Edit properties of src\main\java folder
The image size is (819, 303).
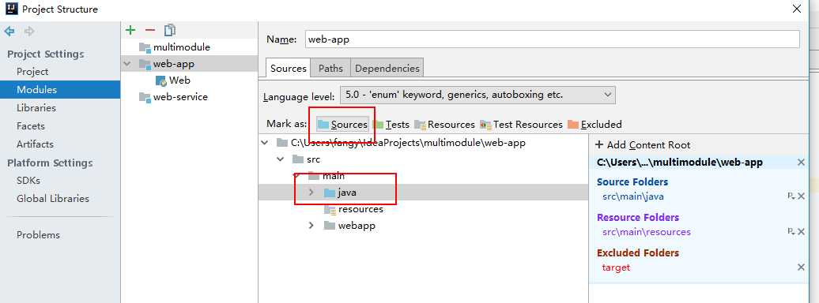(791, 196)
